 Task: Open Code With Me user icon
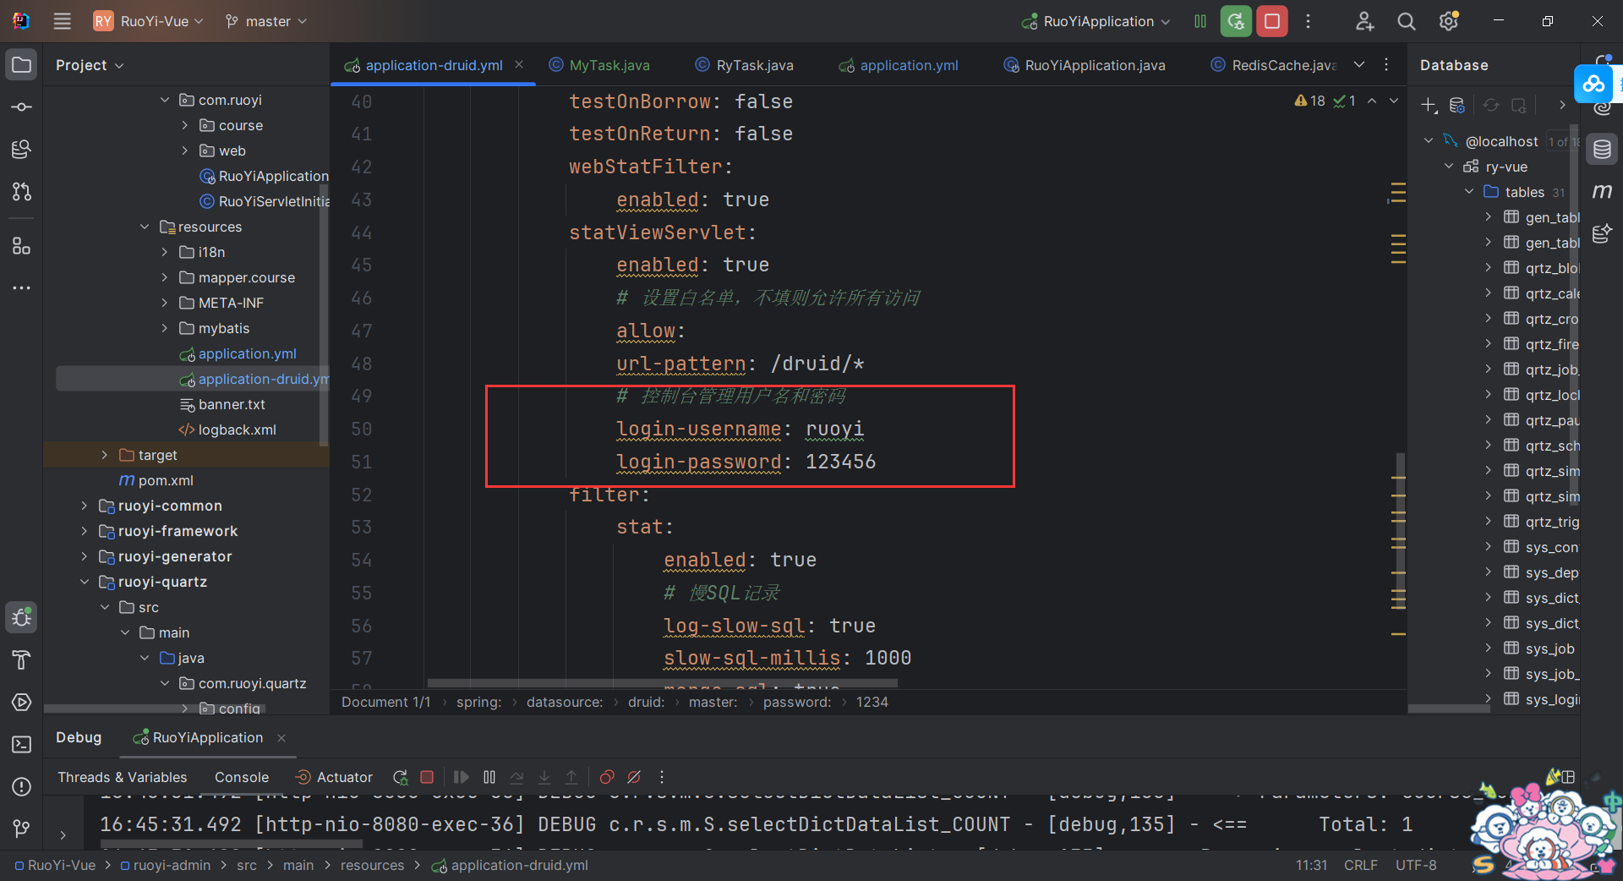(1364, 21)
